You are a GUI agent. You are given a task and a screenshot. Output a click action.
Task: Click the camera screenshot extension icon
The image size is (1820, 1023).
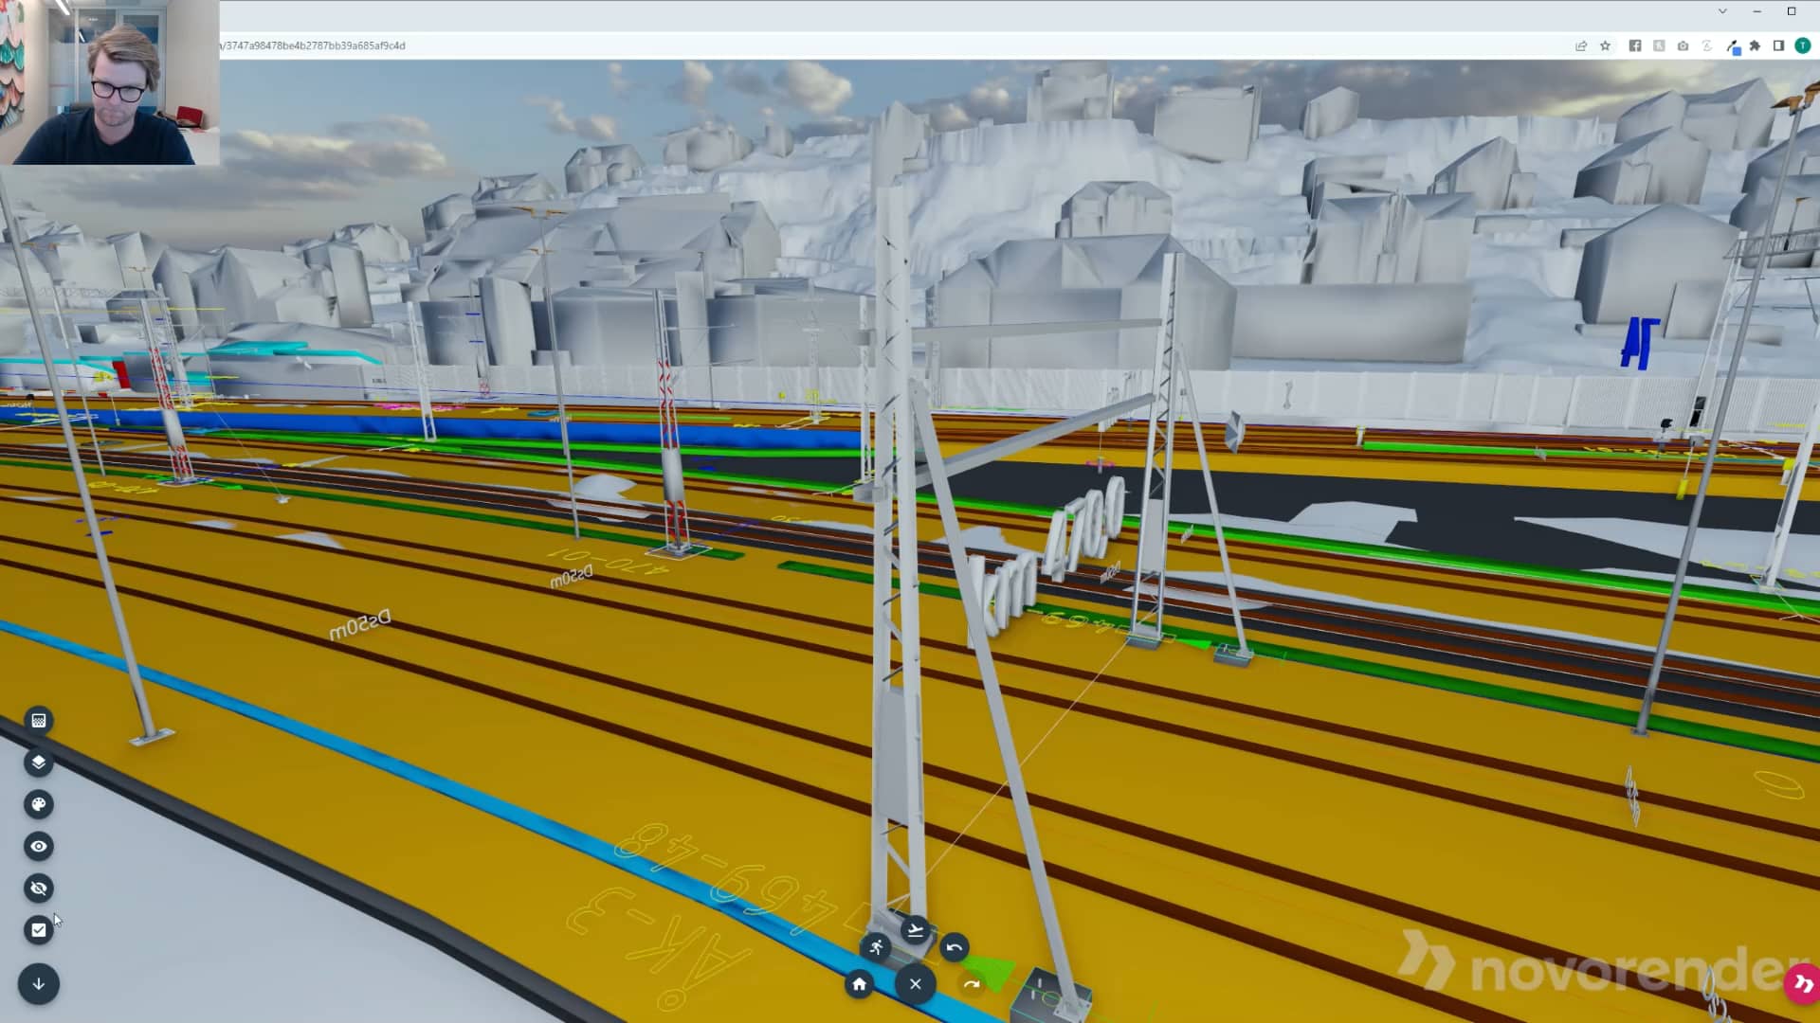pos(1683,45)
